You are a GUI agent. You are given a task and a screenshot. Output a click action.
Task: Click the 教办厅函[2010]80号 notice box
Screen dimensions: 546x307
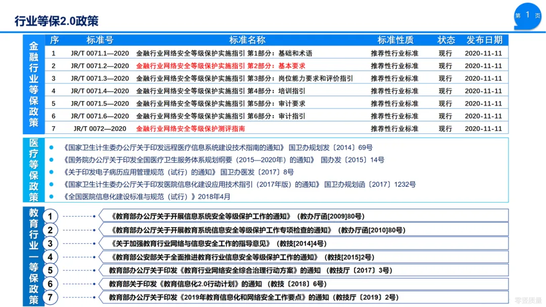(x=304, y=229)
